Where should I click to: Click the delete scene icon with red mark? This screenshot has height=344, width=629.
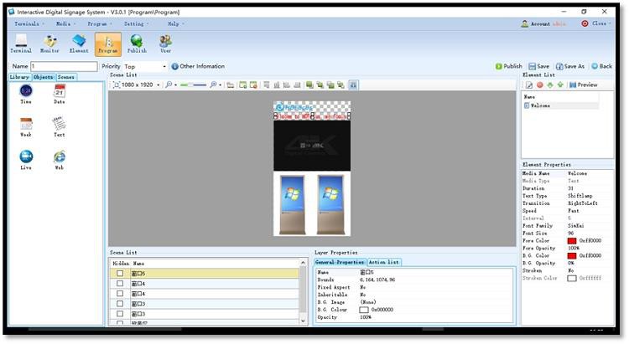click(253, 85)
